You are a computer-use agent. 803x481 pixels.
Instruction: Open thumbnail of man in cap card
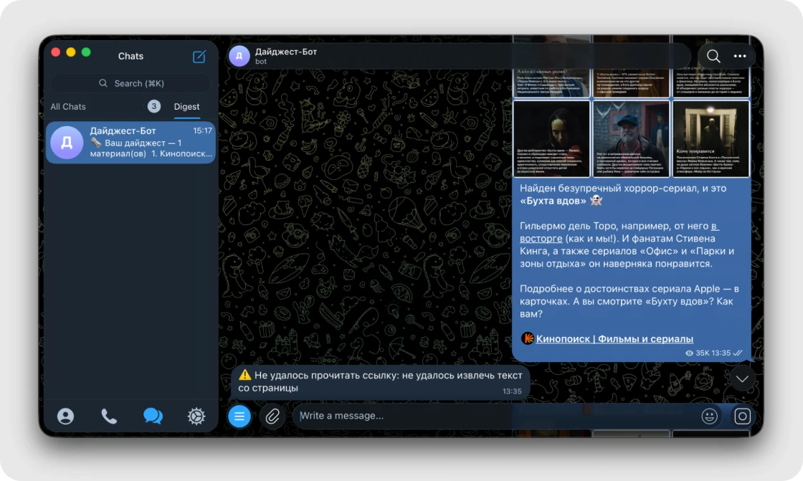pyautogui.click(x=631, y=138)
